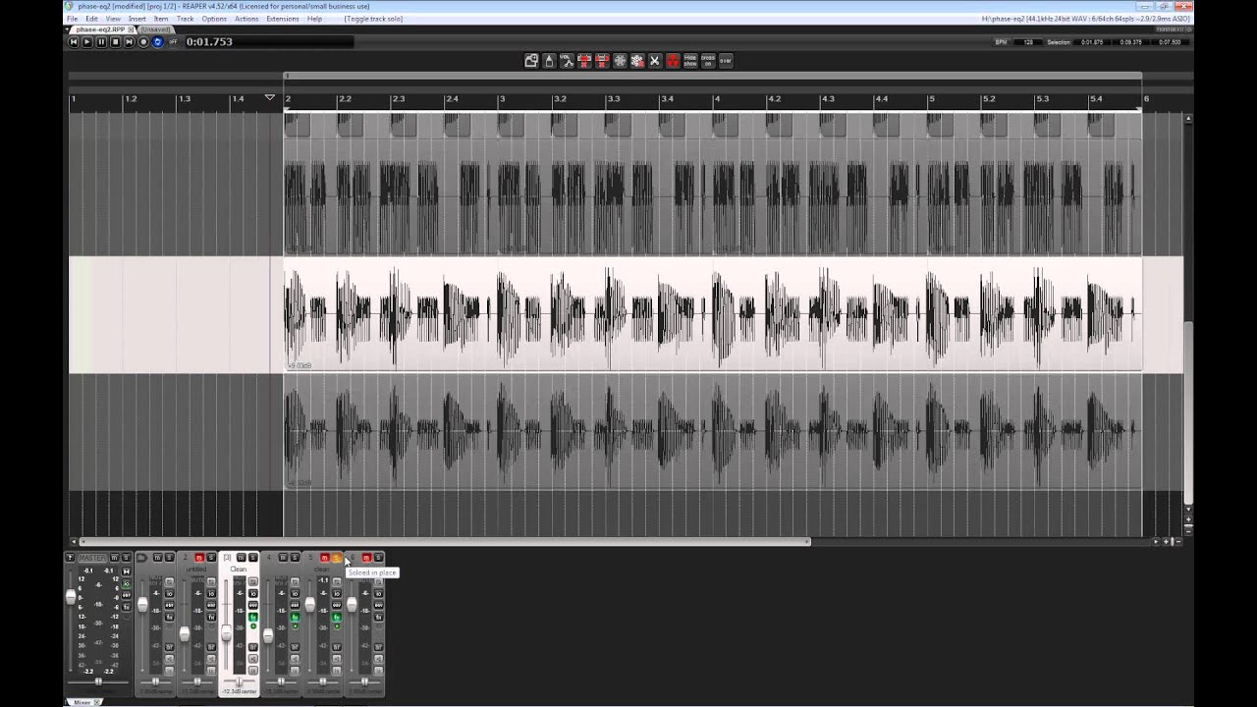Mute the MASTER track
This screenshot has height=707, width=1257.
(x=114, y=558)
